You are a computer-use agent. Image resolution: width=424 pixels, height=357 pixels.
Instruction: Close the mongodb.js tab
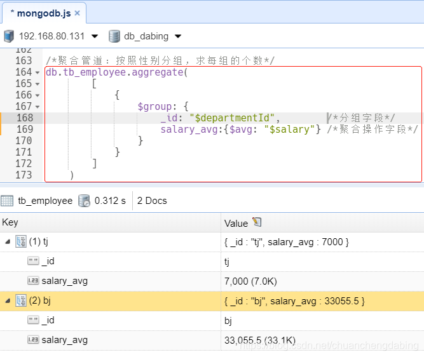(x=77, y=13)
